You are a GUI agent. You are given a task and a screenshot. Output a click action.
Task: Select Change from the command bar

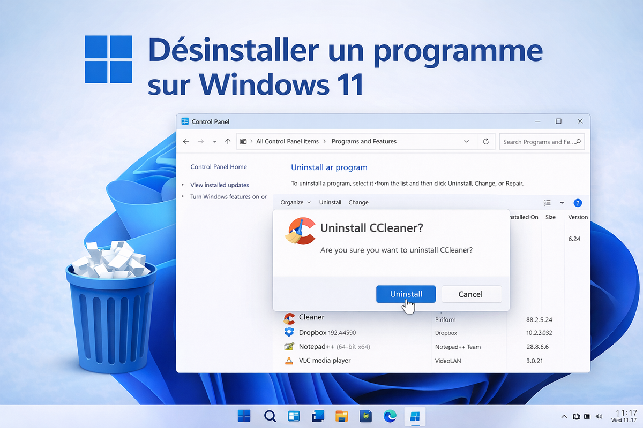(358, 202)
